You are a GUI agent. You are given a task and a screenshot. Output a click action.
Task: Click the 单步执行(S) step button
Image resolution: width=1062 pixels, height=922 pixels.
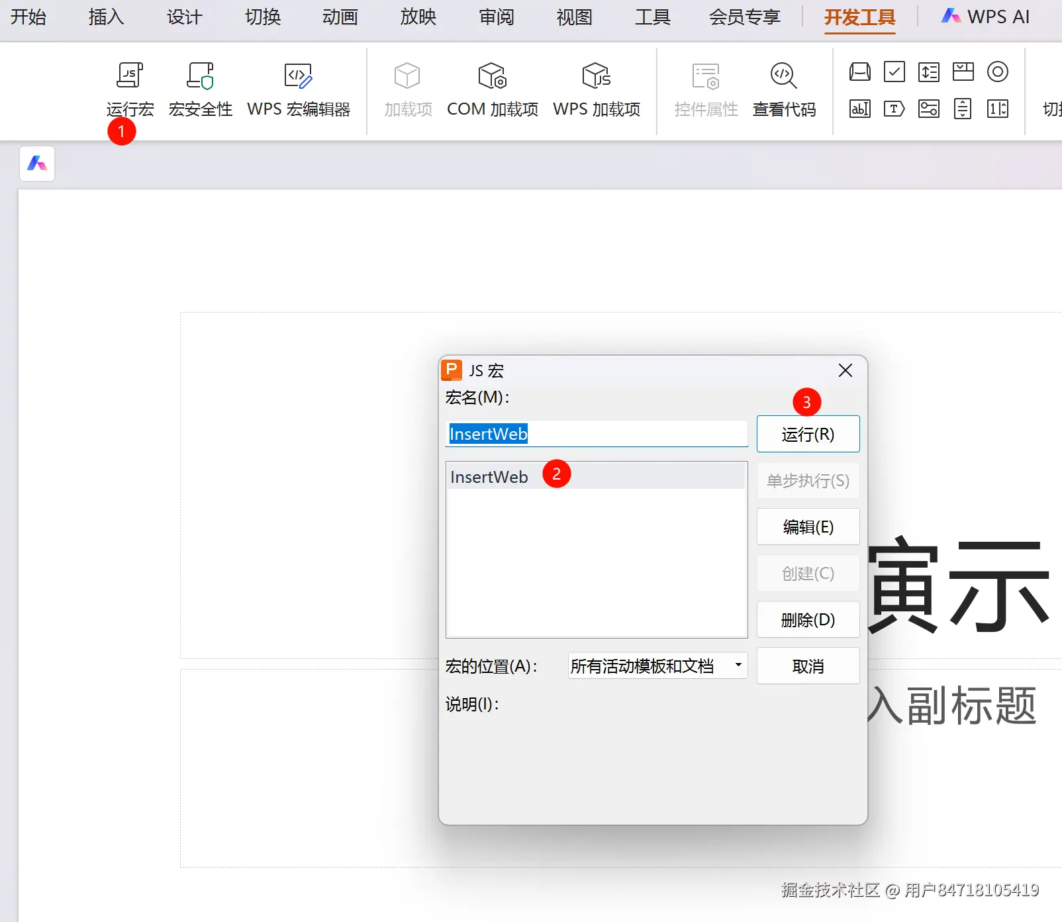pos(808,480)
